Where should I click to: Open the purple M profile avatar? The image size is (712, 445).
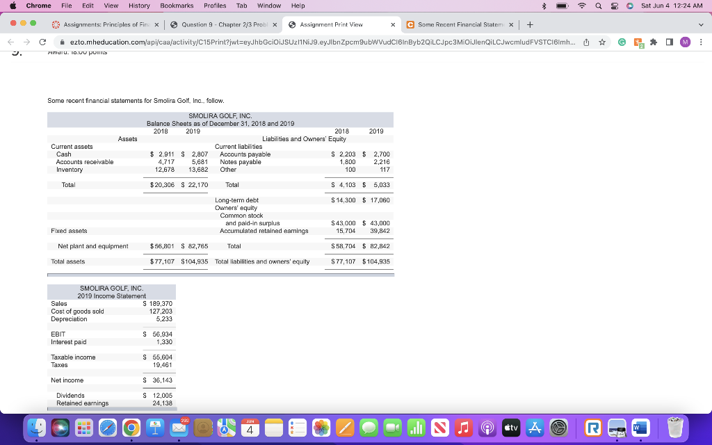(685, 42)
